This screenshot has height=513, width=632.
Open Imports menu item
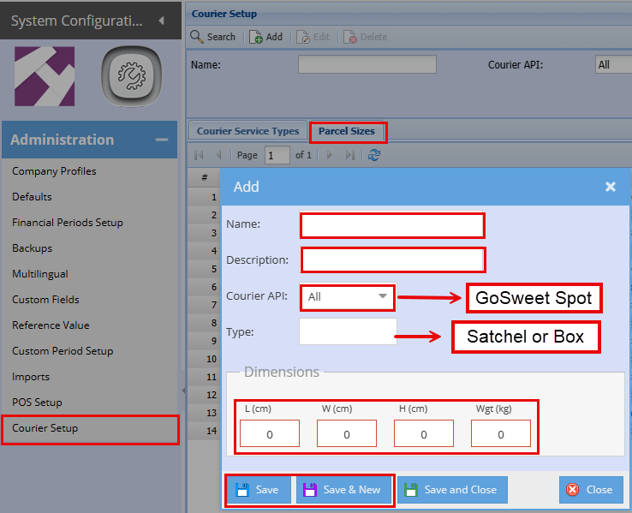(x=31, y=377)
